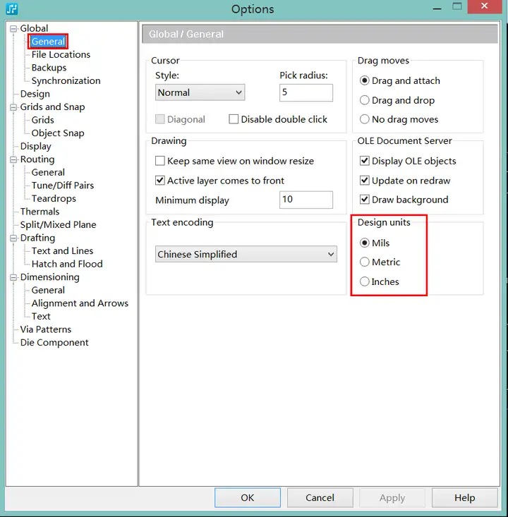
Task: Select Drafting root label
Action: (x=37, y=238)
